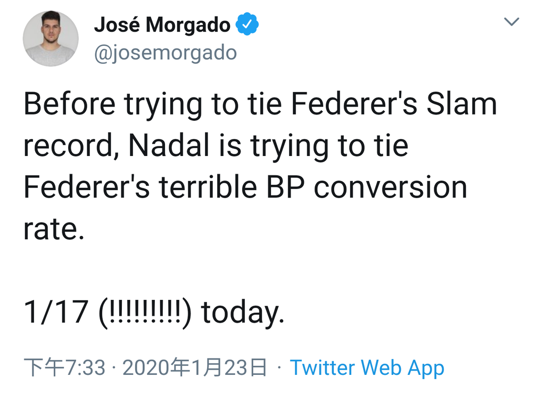Click the word "rate." ending the paragraph

tap(54, 230)
